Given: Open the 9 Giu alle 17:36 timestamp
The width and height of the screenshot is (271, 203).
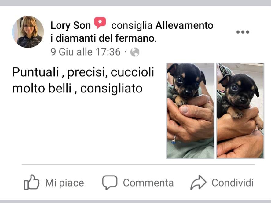Looking at the screenshot, I should click(x=86, y=52).
